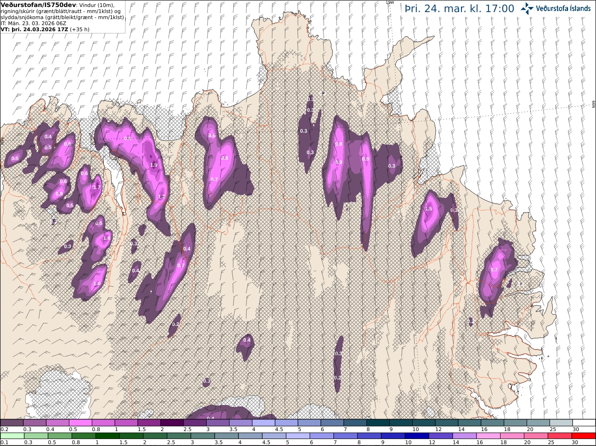Click the rotated latitude label on right map edge
The width and height of the screenshot is (596, 446).
594,104
